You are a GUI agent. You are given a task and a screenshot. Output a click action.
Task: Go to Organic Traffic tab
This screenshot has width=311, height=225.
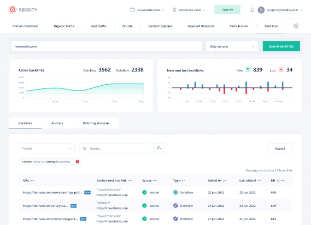click(64, 26)
